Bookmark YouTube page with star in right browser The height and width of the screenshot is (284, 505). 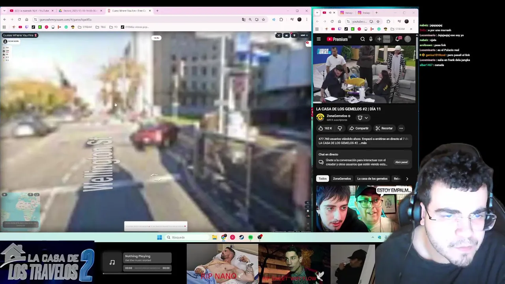pos(378,21)
